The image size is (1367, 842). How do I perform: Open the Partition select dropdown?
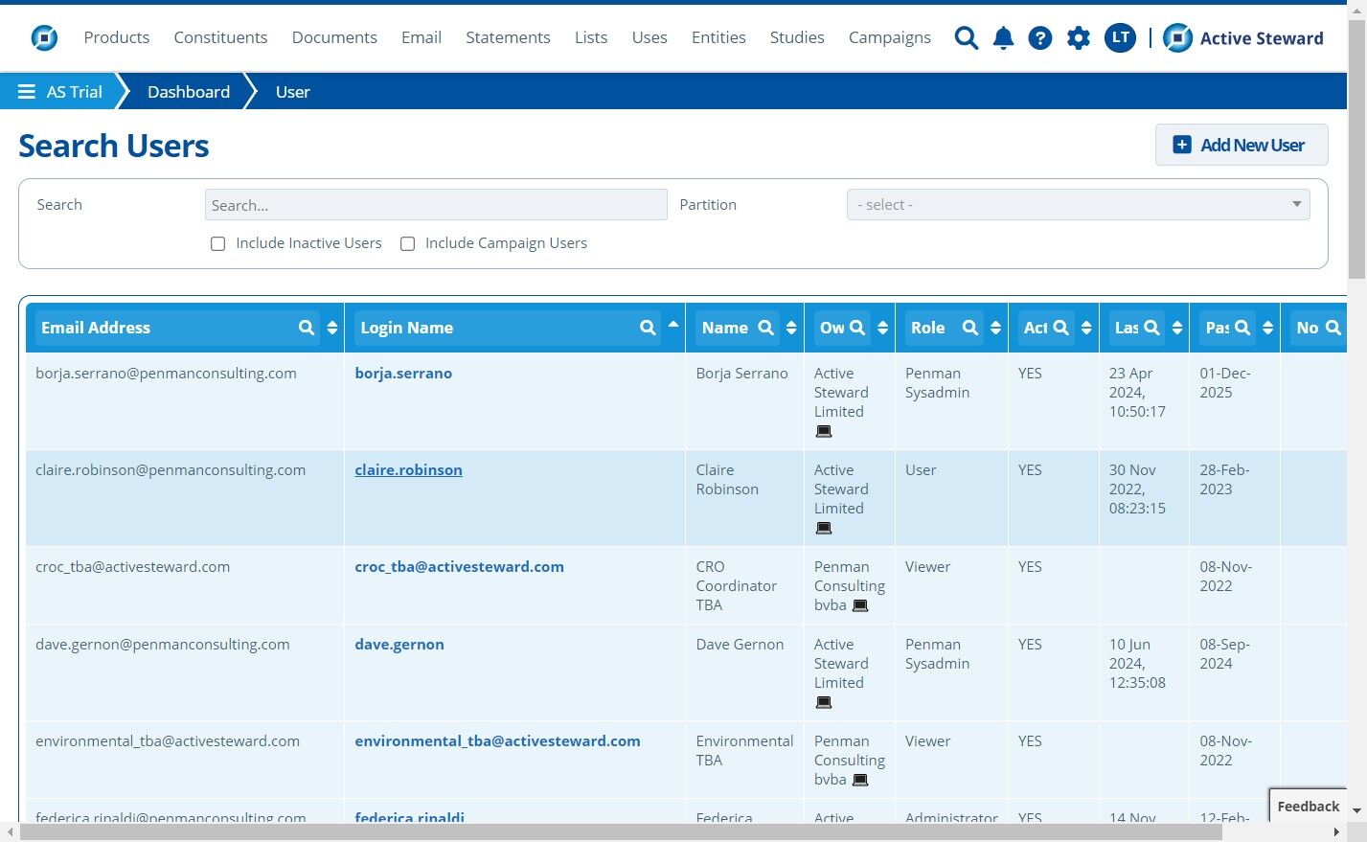click(x=1078, y=205)
